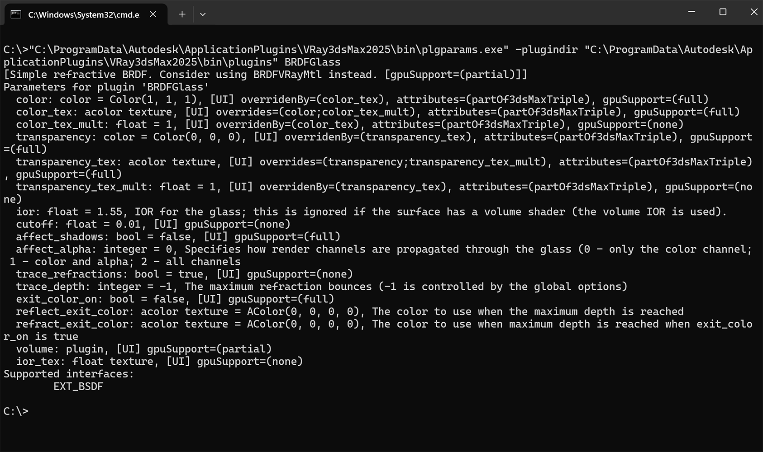
Task: Expand the new tab profile dropdown chevron
Action: (x=203, y=14)
